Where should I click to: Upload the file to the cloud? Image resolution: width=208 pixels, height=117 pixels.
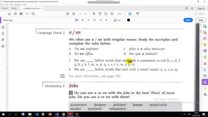click(15, 14)
